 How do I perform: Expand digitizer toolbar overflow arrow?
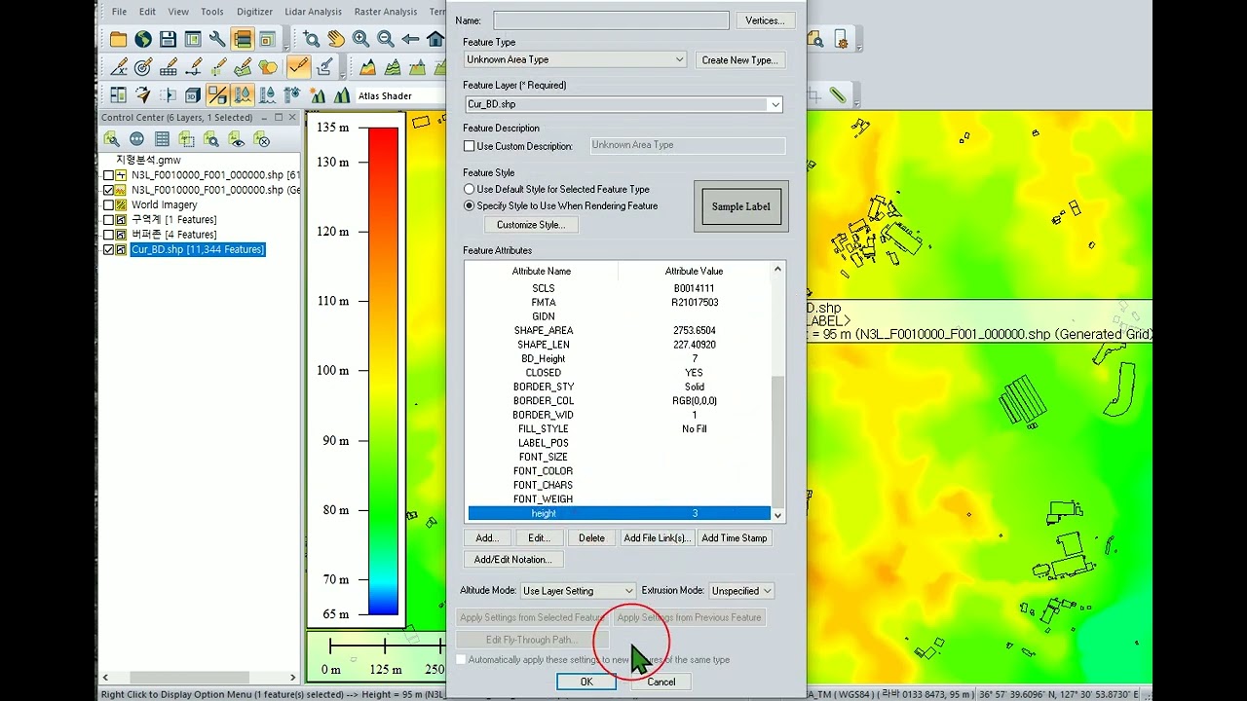(x=342, y=74)
